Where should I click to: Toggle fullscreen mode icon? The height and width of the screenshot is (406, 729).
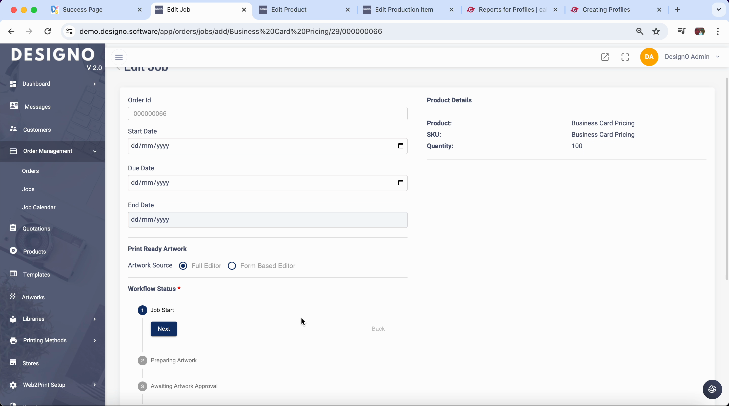click(625, 57)
